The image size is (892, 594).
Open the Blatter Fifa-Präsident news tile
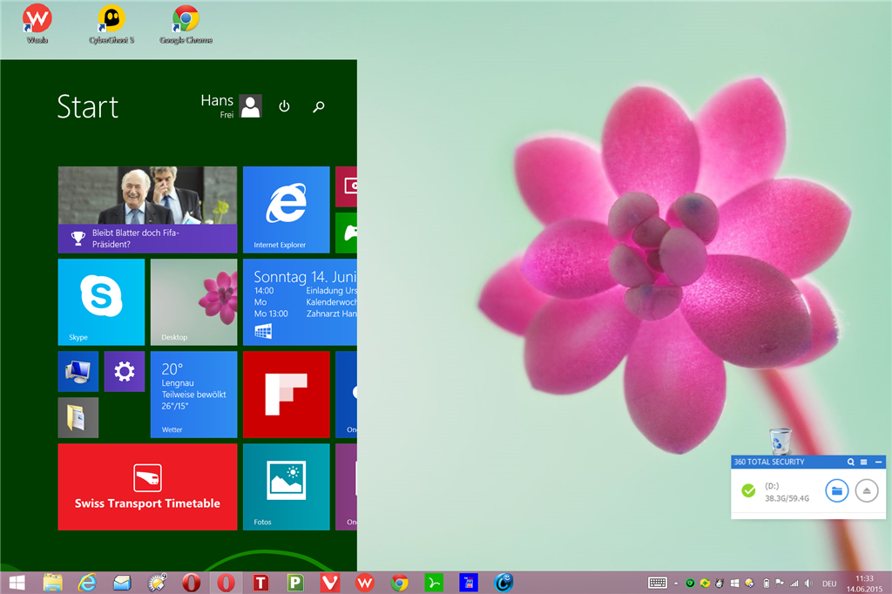coord(147,209)
